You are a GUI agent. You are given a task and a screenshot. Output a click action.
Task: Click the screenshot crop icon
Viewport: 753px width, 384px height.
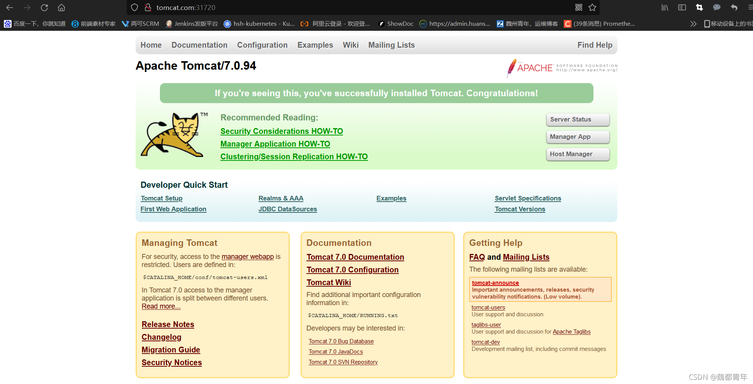(699, 7)
